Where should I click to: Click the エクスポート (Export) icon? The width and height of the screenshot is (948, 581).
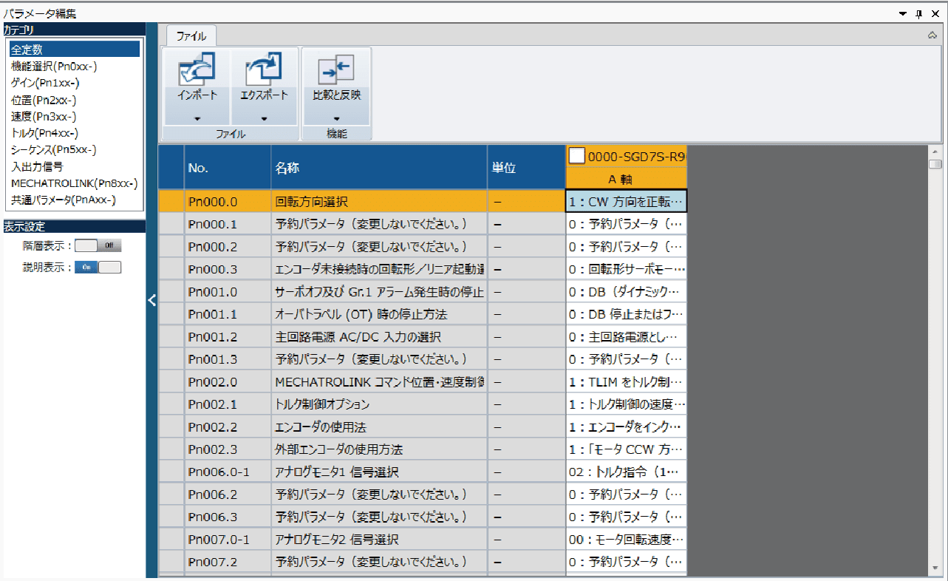pyautogui.click(x=264, y=70)
